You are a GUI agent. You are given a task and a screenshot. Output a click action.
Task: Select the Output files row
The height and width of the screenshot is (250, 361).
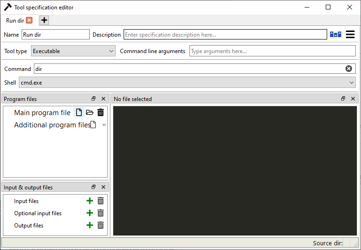click(29, 226)
